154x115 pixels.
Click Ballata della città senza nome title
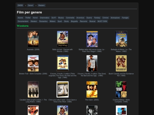coord(92,50)
